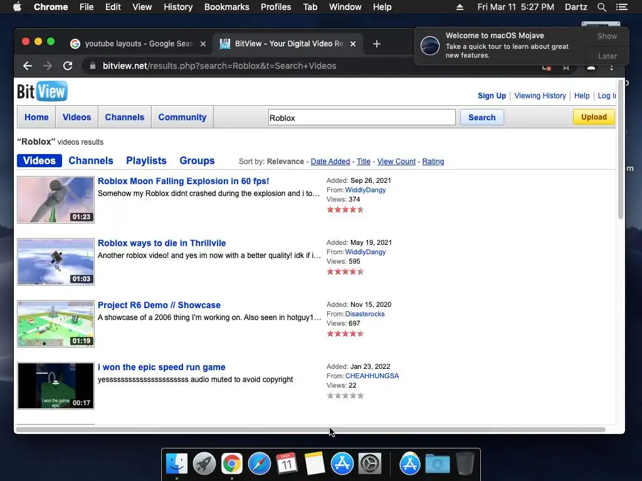This screenshot has height=481, width=642.
Task: Sort results by Date Added
Action: [x=330, y=162]
